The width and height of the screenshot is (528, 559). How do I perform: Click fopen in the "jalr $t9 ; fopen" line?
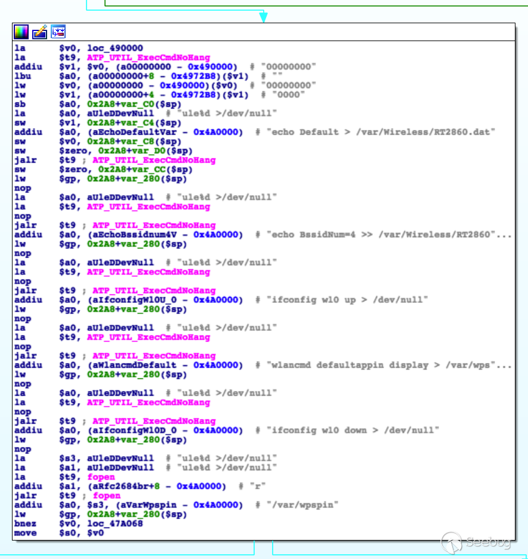point(106,496)
